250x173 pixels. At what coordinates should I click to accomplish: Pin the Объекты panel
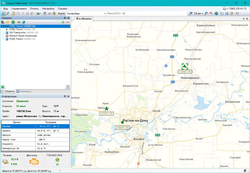(x=65, y=18)
